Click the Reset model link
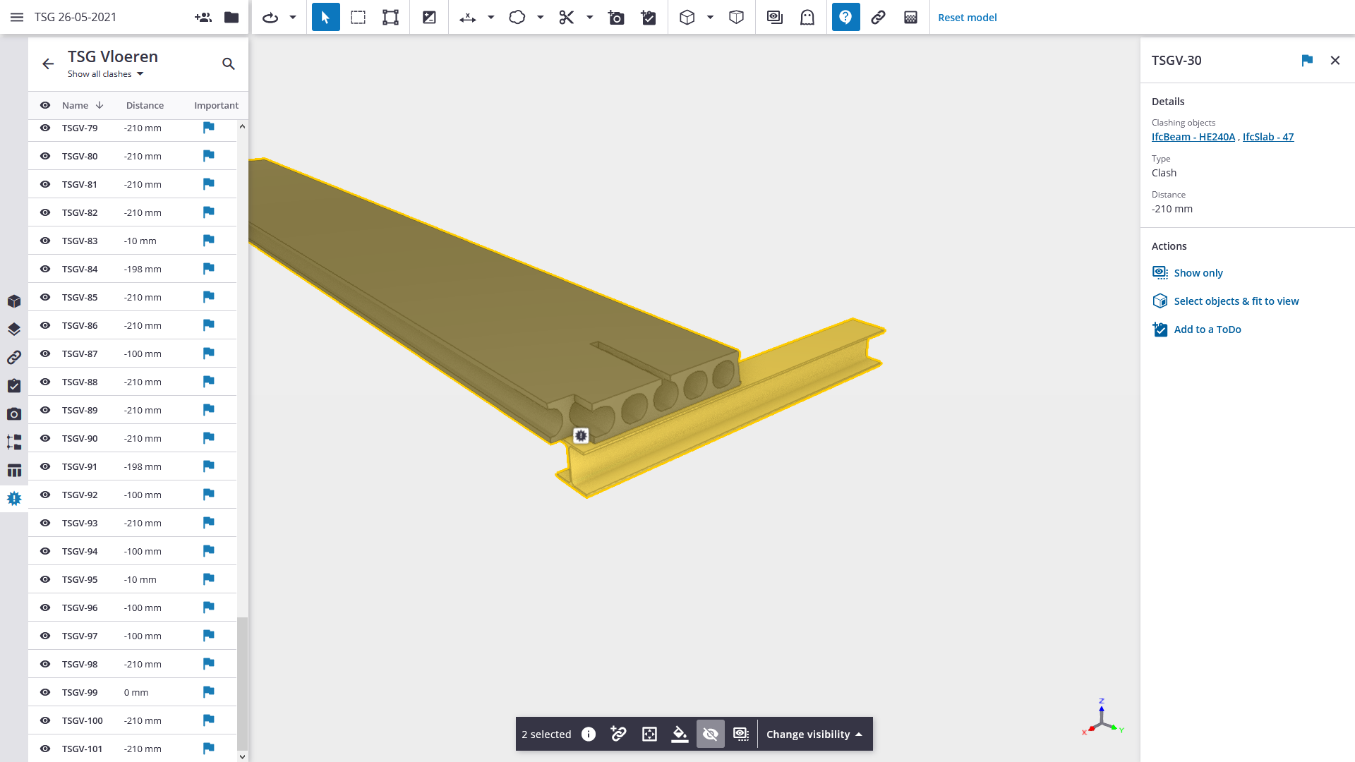Viewport: 1355px width, 762px height. pos(968,17)
